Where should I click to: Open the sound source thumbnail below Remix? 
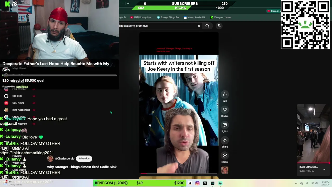tap(225, 170)
